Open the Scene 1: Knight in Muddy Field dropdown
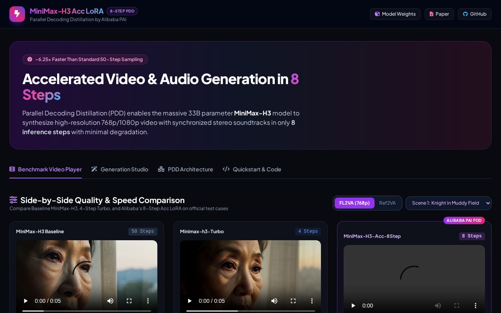 pyautogui.click(x=449, y=203)
